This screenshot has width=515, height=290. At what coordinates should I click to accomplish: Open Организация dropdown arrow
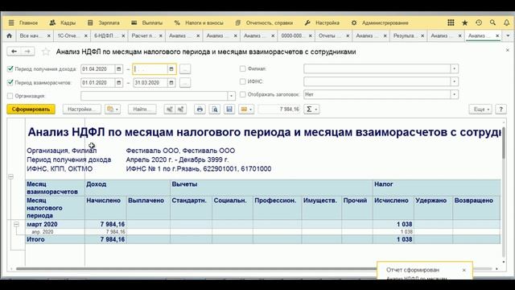(231, 96)
